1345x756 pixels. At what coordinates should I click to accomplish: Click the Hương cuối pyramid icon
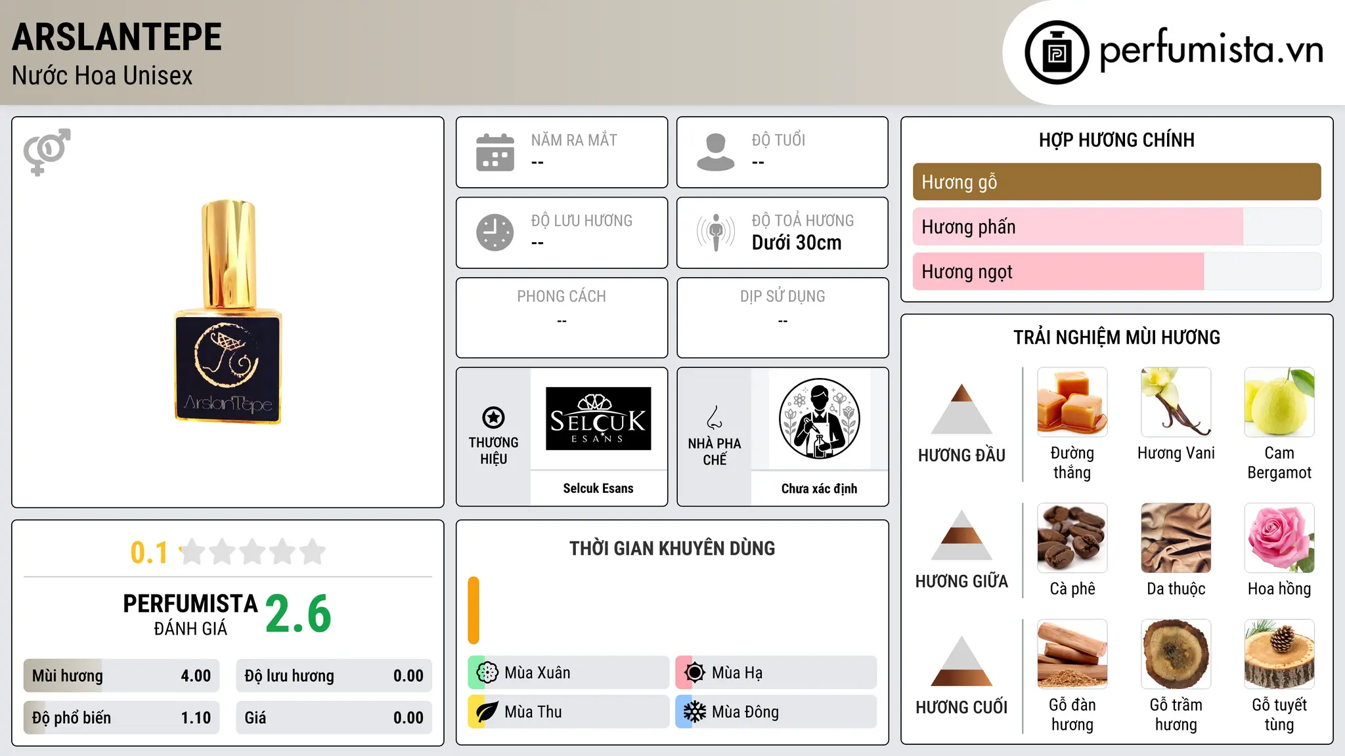point(961,661)
